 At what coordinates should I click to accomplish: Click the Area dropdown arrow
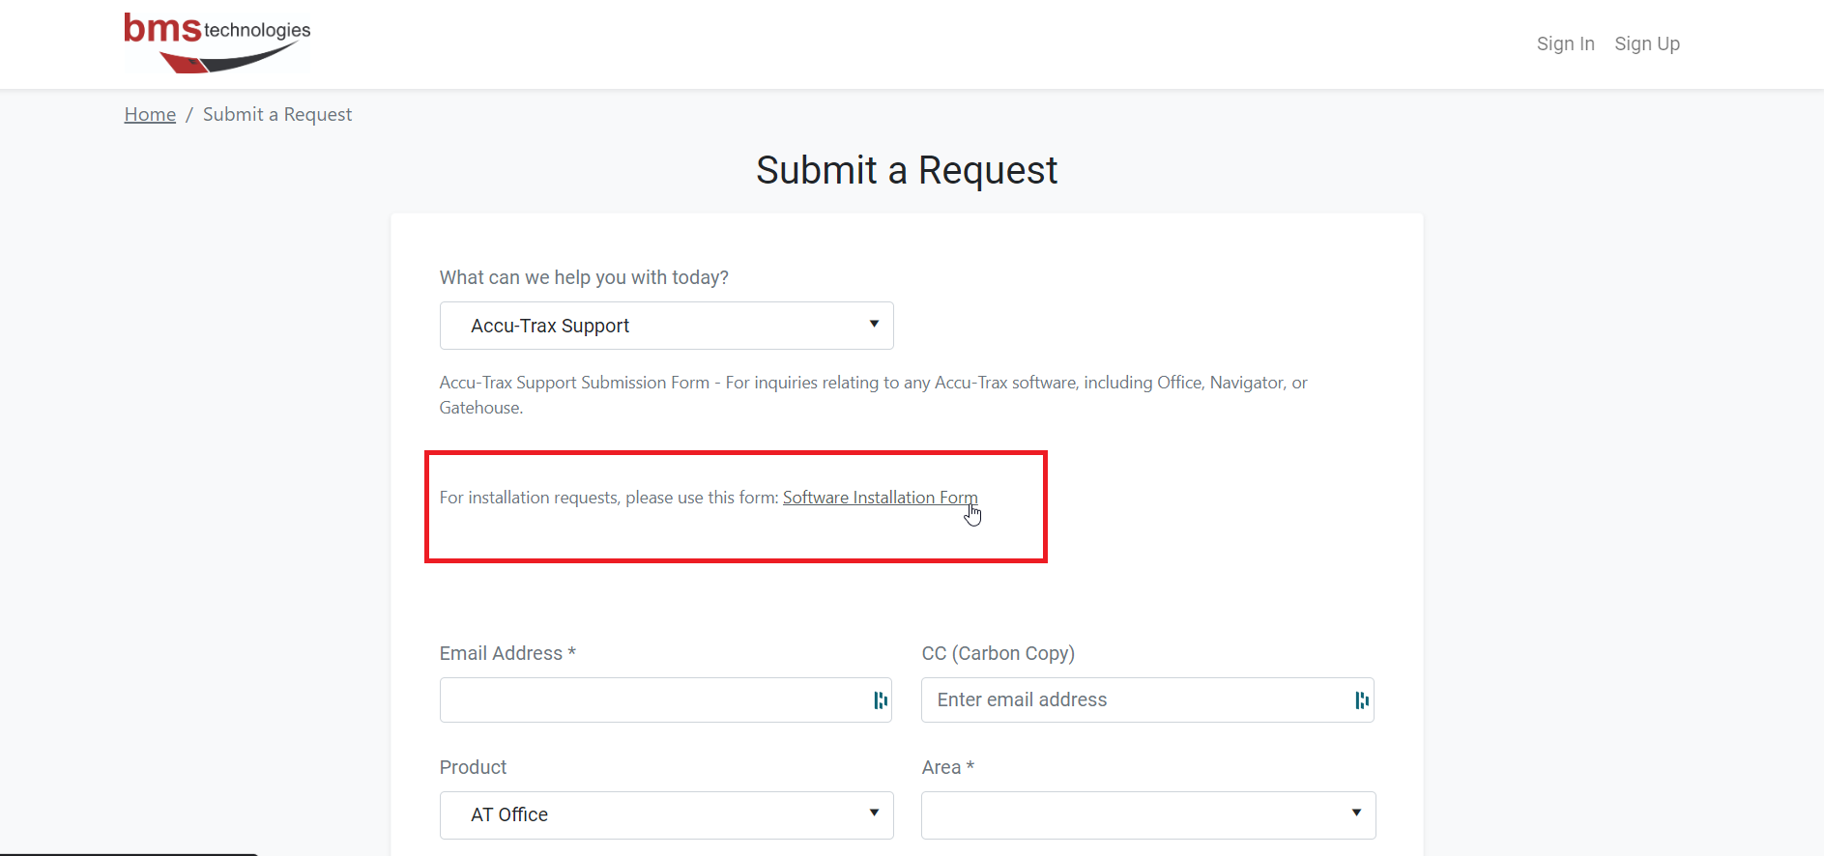coord(1356,813)
